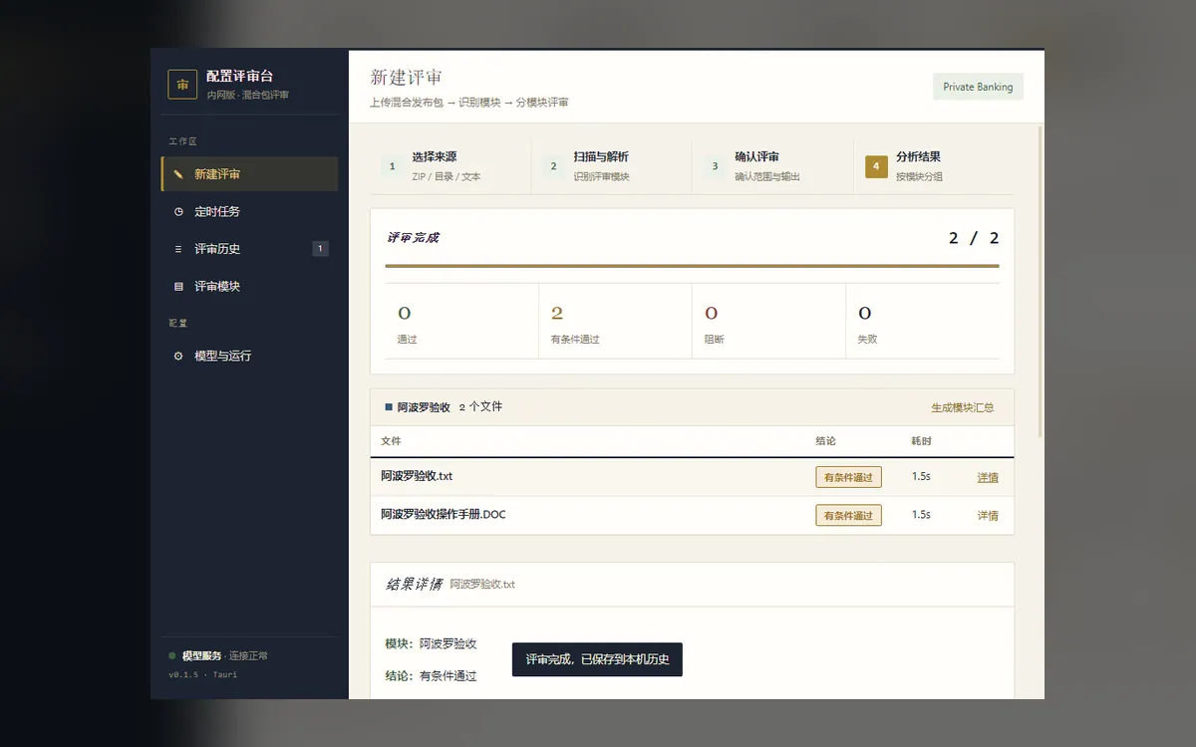Click the module icon beside 评审模块
Screen dimensions: 1196x747
click(x=178, y=286)
